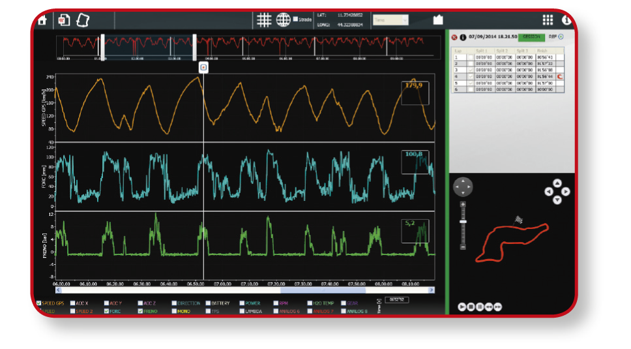Uncheck the FRENO channel checkbox

pos(140,311)
